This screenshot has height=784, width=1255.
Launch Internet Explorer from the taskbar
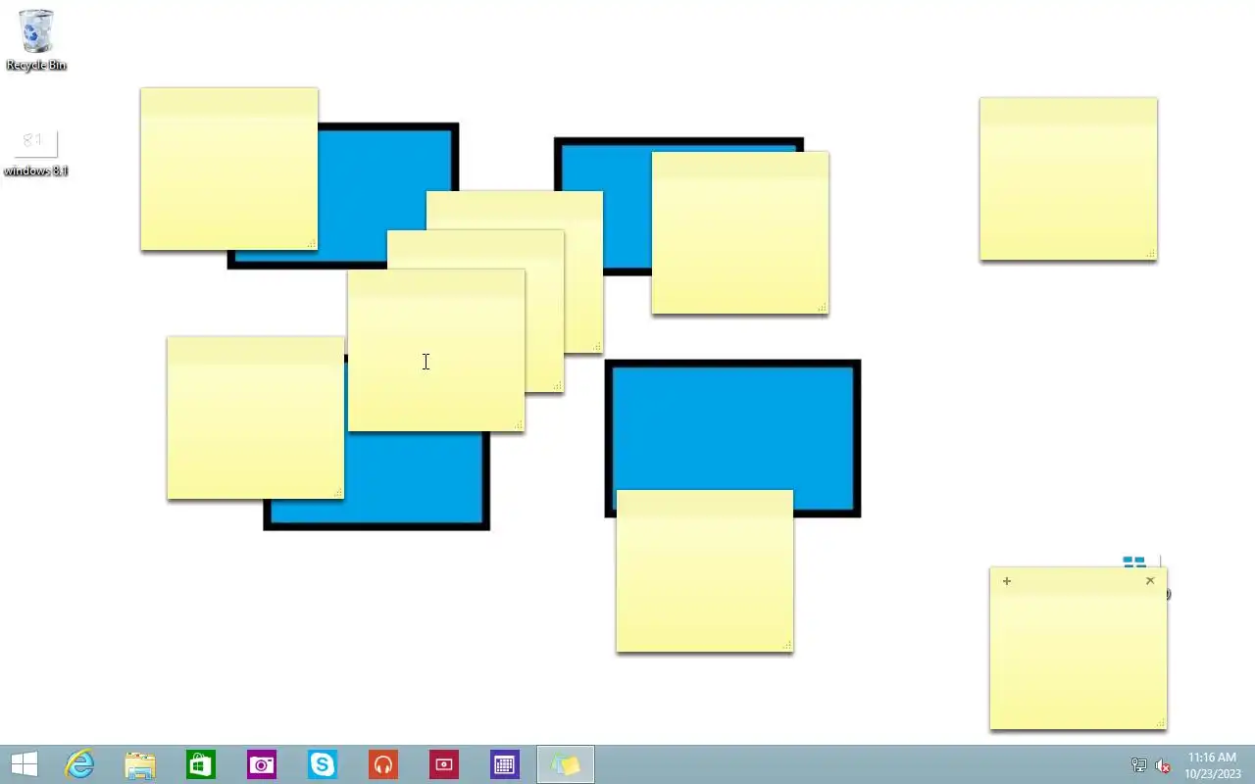click(x=79, y=764)
